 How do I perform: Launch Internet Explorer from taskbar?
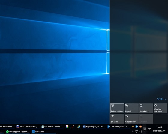[x=79, y=127]
